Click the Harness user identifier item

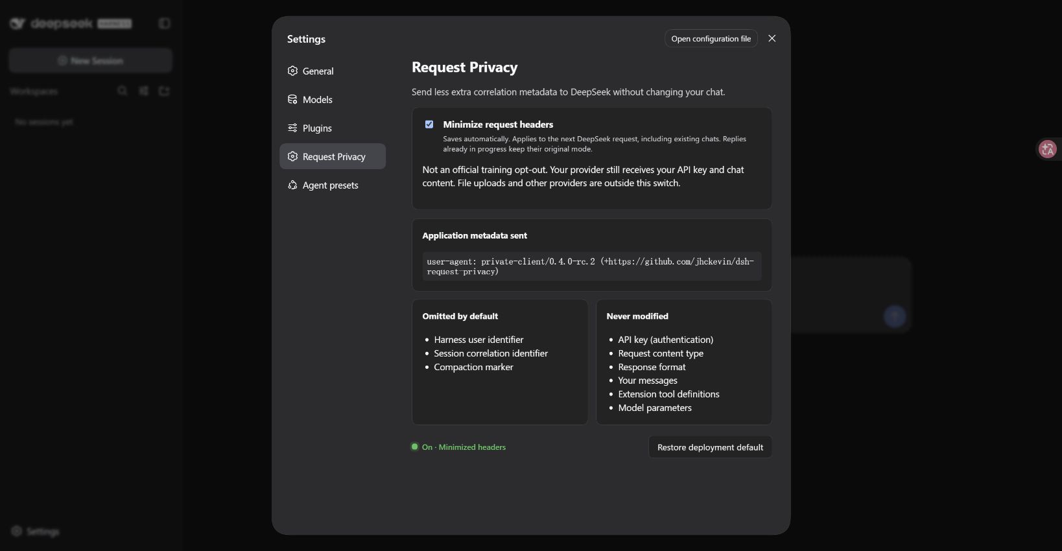tap(478, 340)
